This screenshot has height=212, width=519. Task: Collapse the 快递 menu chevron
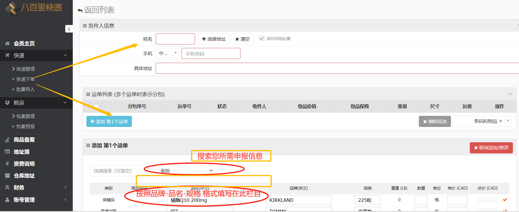(65, 55)
